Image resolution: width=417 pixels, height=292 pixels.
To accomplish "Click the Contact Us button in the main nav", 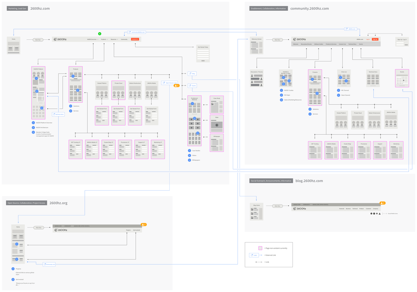I will (x=135, y=39).
